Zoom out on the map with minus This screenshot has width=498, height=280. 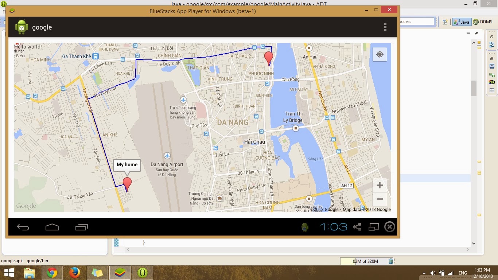coord(380,199)
